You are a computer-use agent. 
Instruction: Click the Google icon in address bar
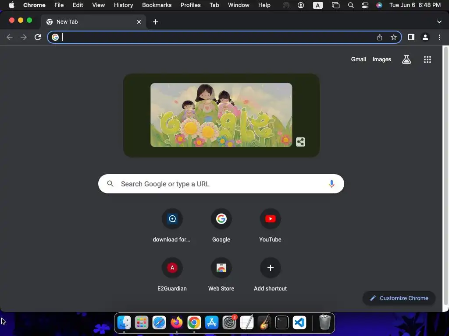point(55,37)
